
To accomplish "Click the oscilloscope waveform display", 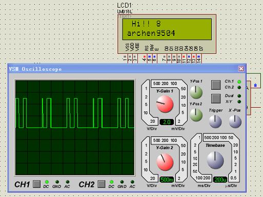I will [75, 128].
